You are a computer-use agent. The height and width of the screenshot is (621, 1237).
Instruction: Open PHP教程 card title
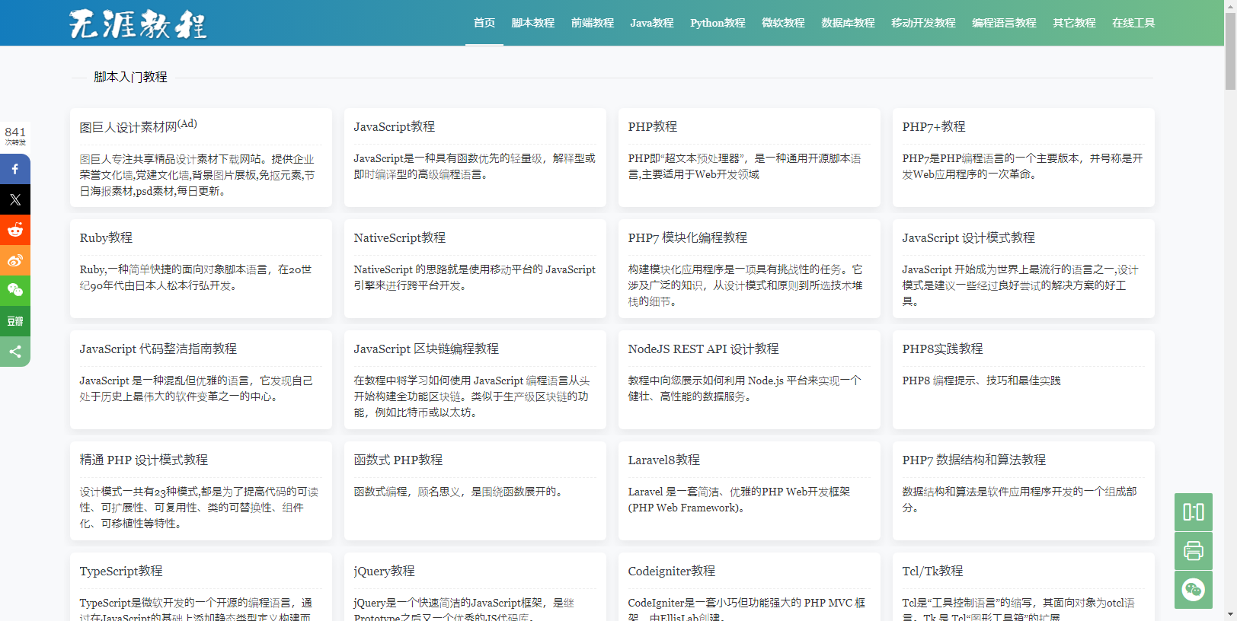click(x=653, y=126)
